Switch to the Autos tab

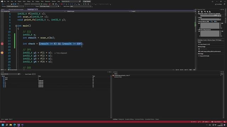click(2, 119)
